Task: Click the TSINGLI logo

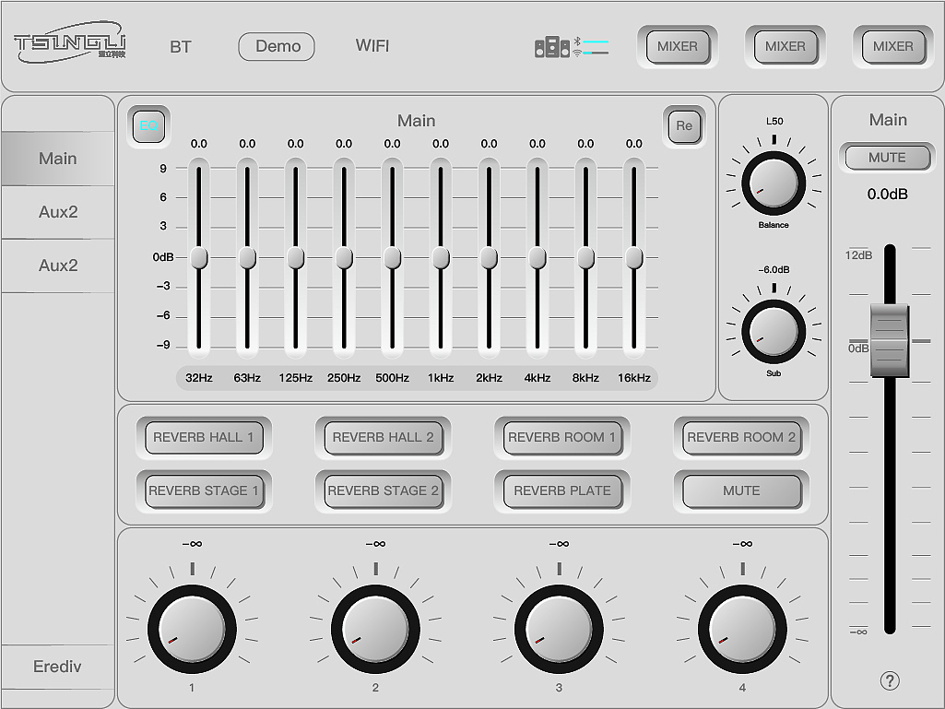Action: tap(70, 42)
